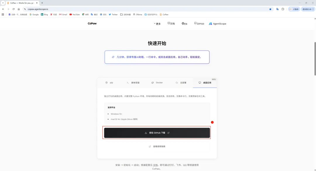Open the CoPaw bookmark
Image resolution: width=316 pixels, height=171 pixels.
click(164, 15)
